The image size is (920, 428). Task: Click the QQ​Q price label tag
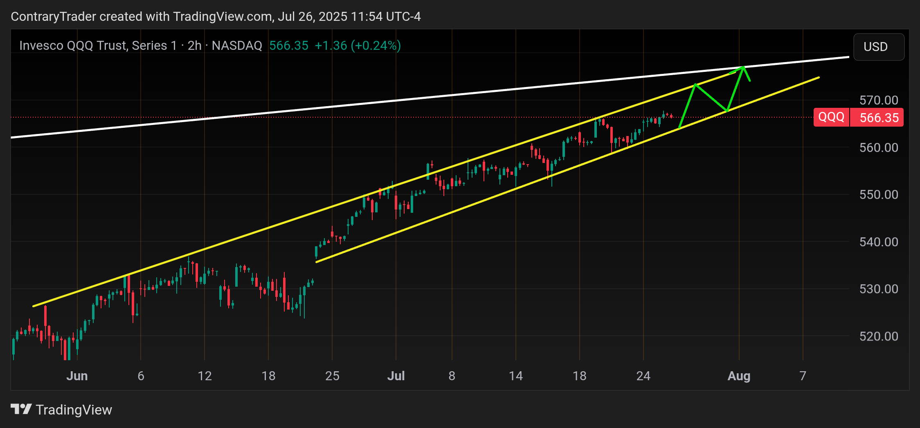coord(831,117)
